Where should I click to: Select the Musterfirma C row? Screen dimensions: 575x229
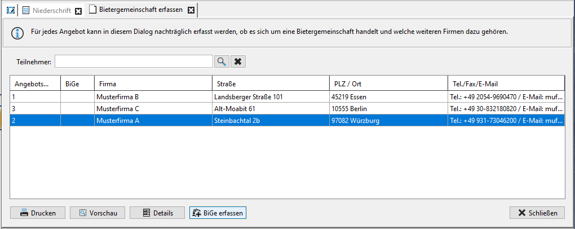coord(287,109)
